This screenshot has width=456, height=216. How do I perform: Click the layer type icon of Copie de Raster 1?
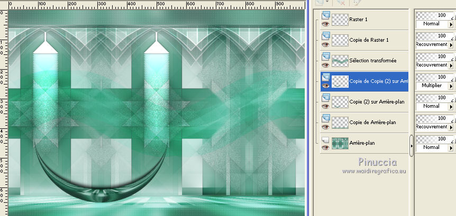coord(326,35)
